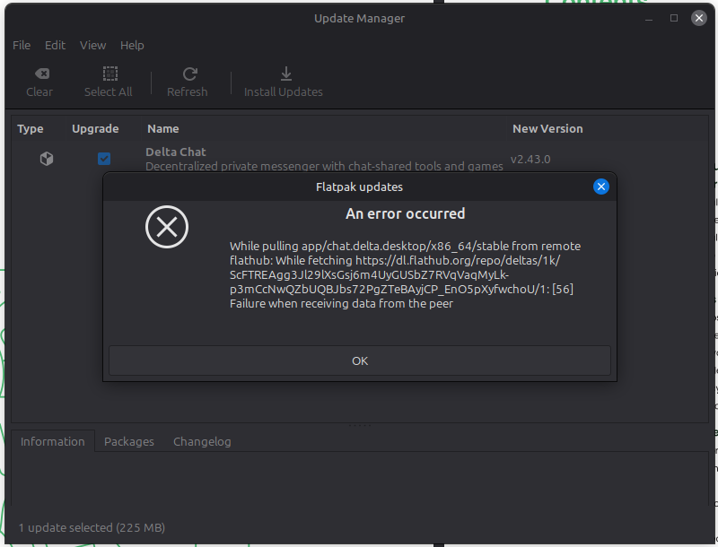Close the Flatpak updates dialog with blue X

click(601, 187)
